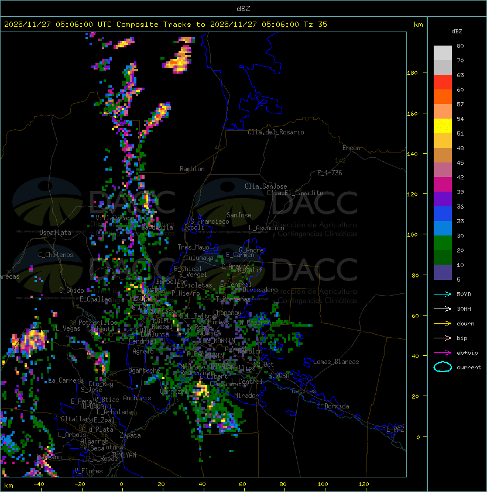Click the yellow eburn arrow in the legend
487x492 pixels.
tap(443, 324)
